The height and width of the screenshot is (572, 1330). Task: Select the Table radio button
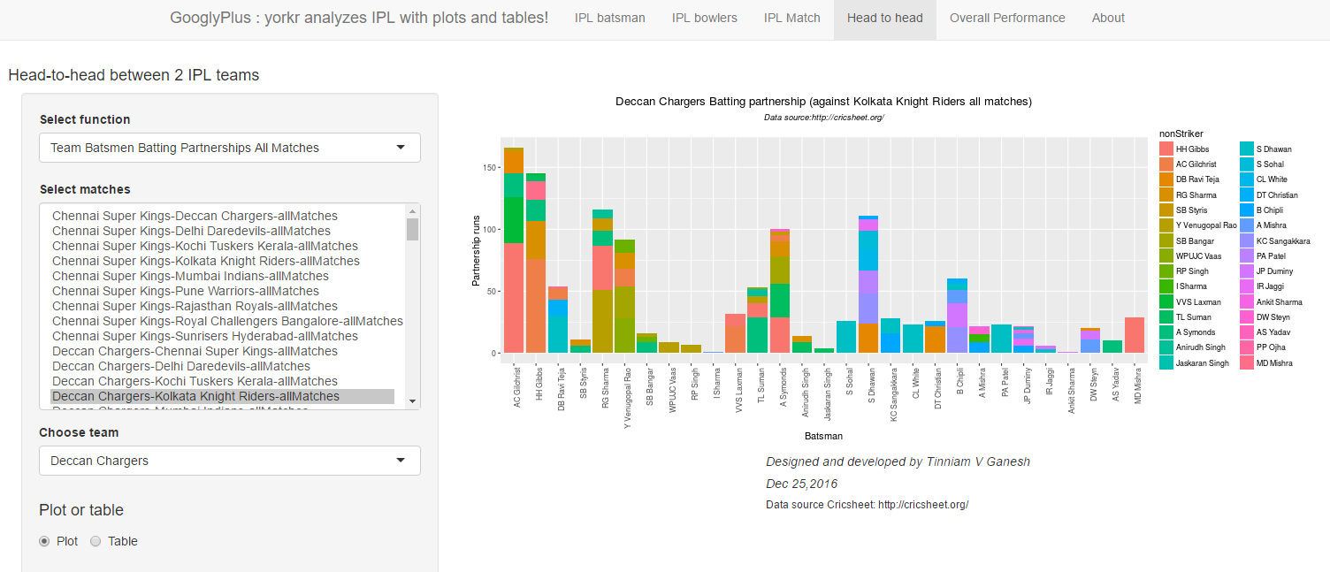coord(96,541)
